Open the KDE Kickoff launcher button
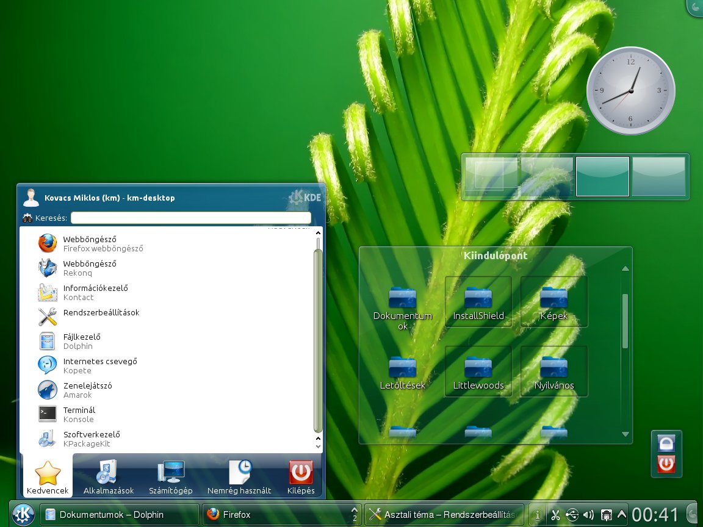This screenshot has height=527, width=703. pos(23,514)
